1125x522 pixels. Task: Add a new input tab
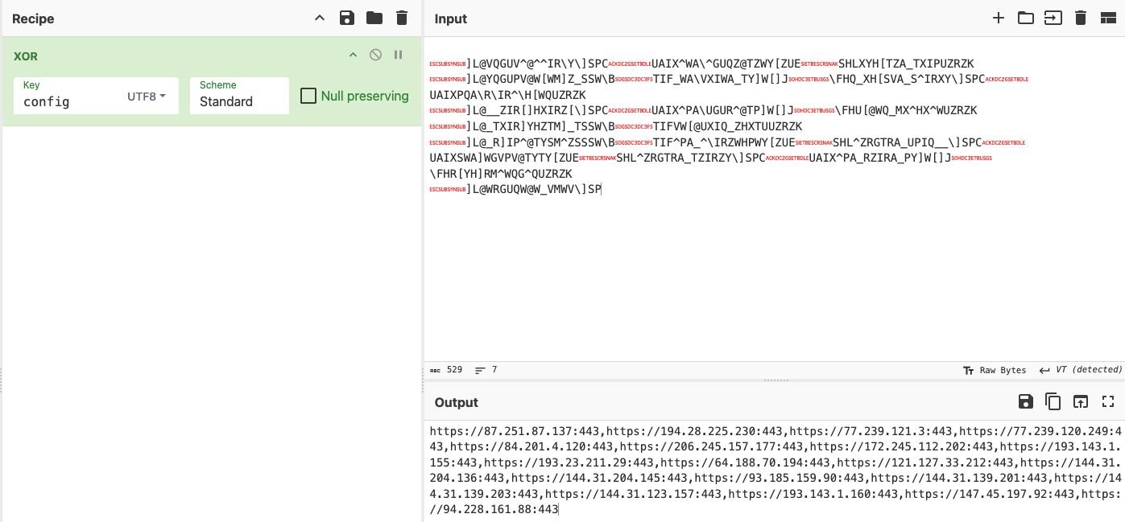998,18
